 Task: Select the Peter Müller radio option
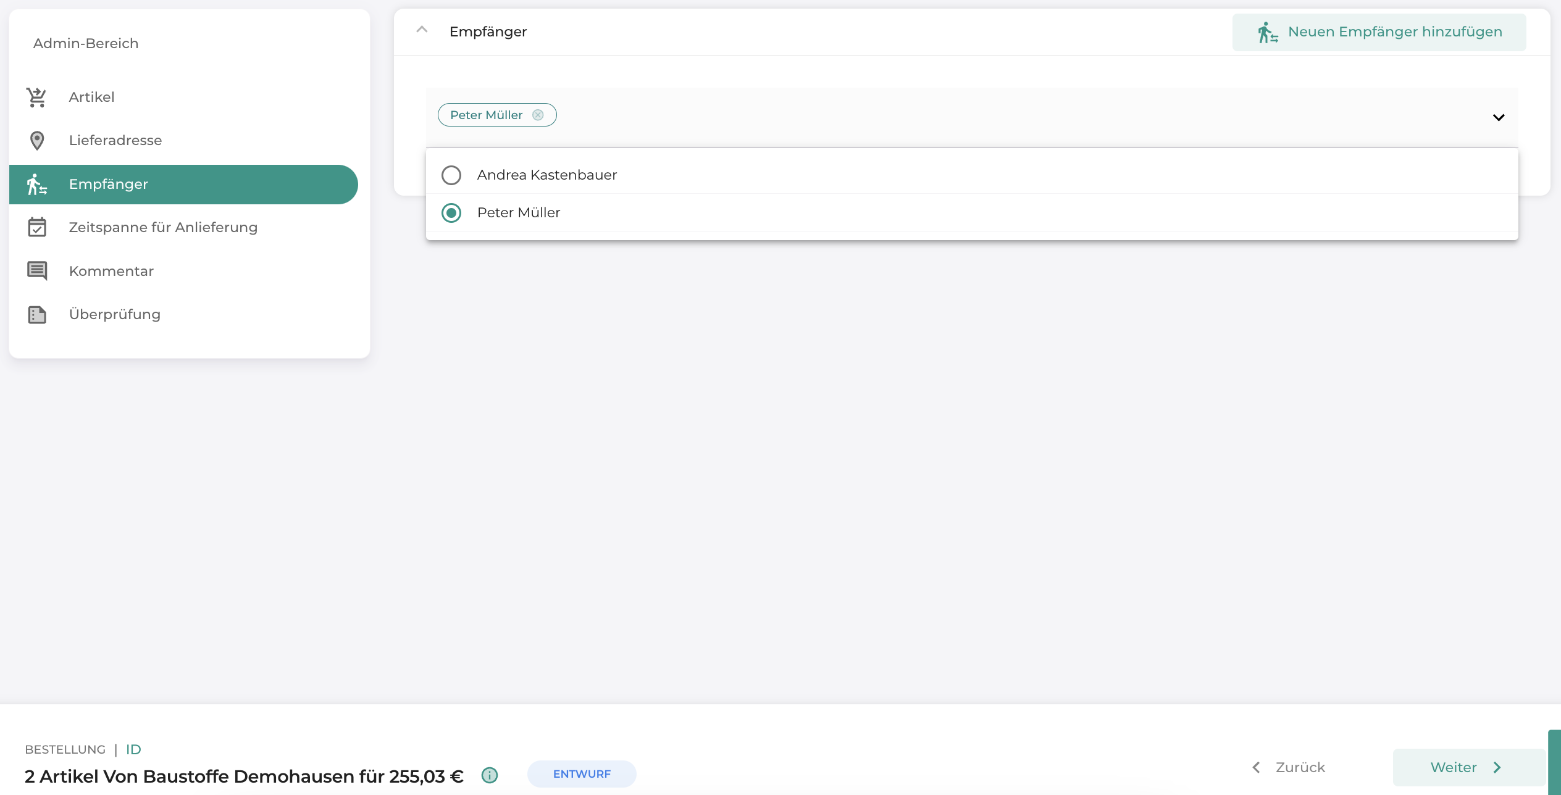point(451,213)
